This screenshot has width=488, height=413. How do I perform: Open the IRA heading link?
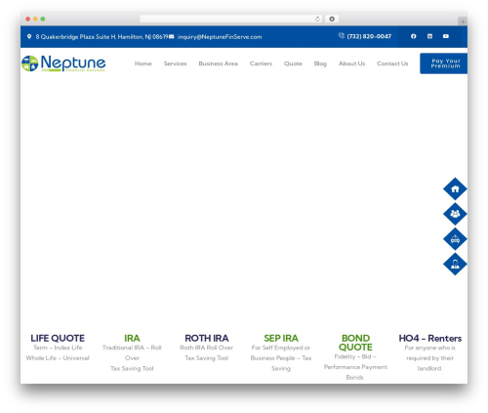point(132,338)
